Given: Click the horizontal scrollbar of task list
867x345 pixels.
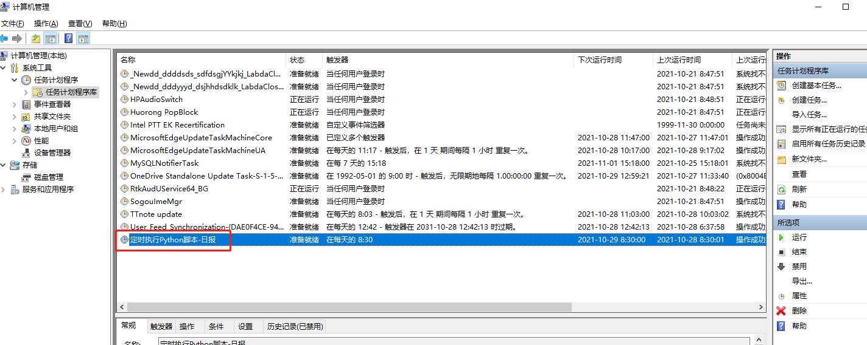Looking at the screenshot, I should tap(350, 307).
